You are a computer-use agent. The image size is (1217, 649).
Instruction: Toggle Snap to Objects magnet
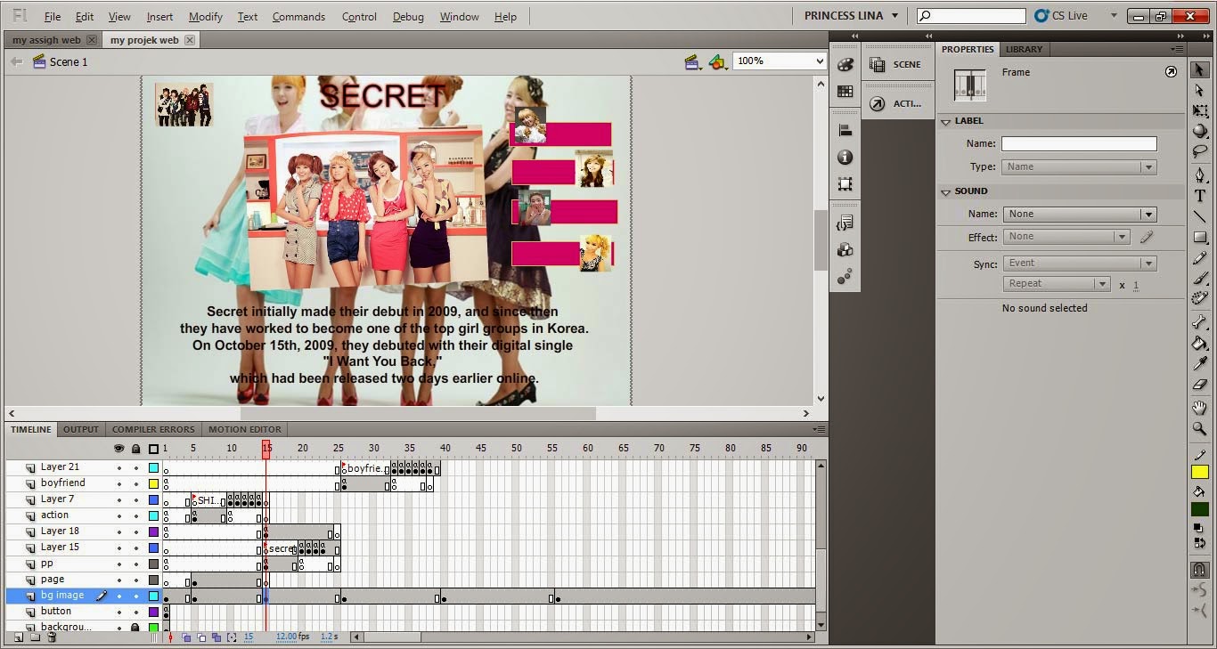point(1200,570)
